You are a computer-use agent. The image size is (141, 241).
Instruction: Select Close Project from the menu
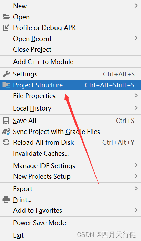point(70,49)
